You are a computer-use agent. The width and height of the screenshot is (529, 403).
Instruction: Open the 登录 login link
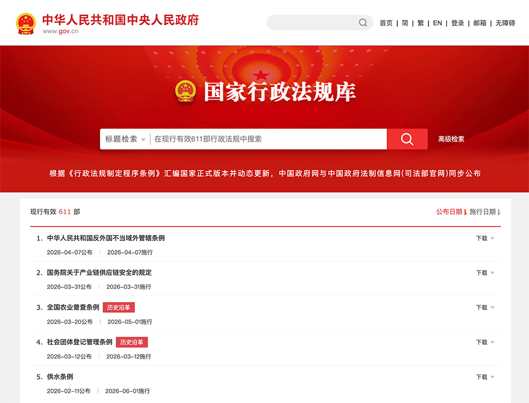coord(458,23)
